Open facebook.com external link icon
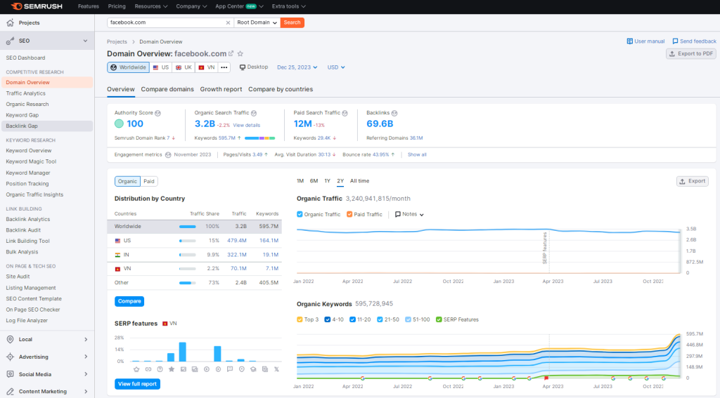Screen dimensions: 720x398 (x=231, y=53)
